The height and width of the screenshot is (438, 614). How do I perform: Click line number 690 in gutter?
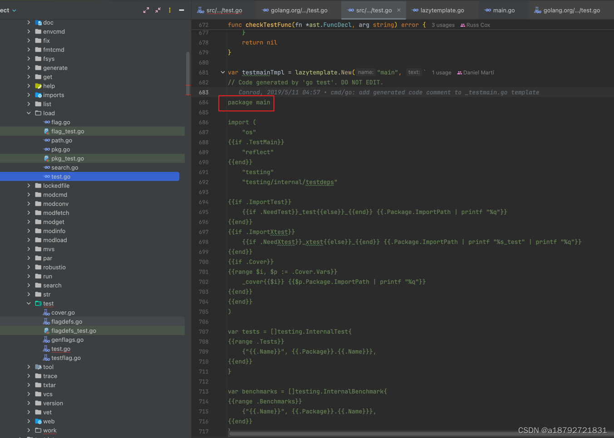click(x=203, y=162)
